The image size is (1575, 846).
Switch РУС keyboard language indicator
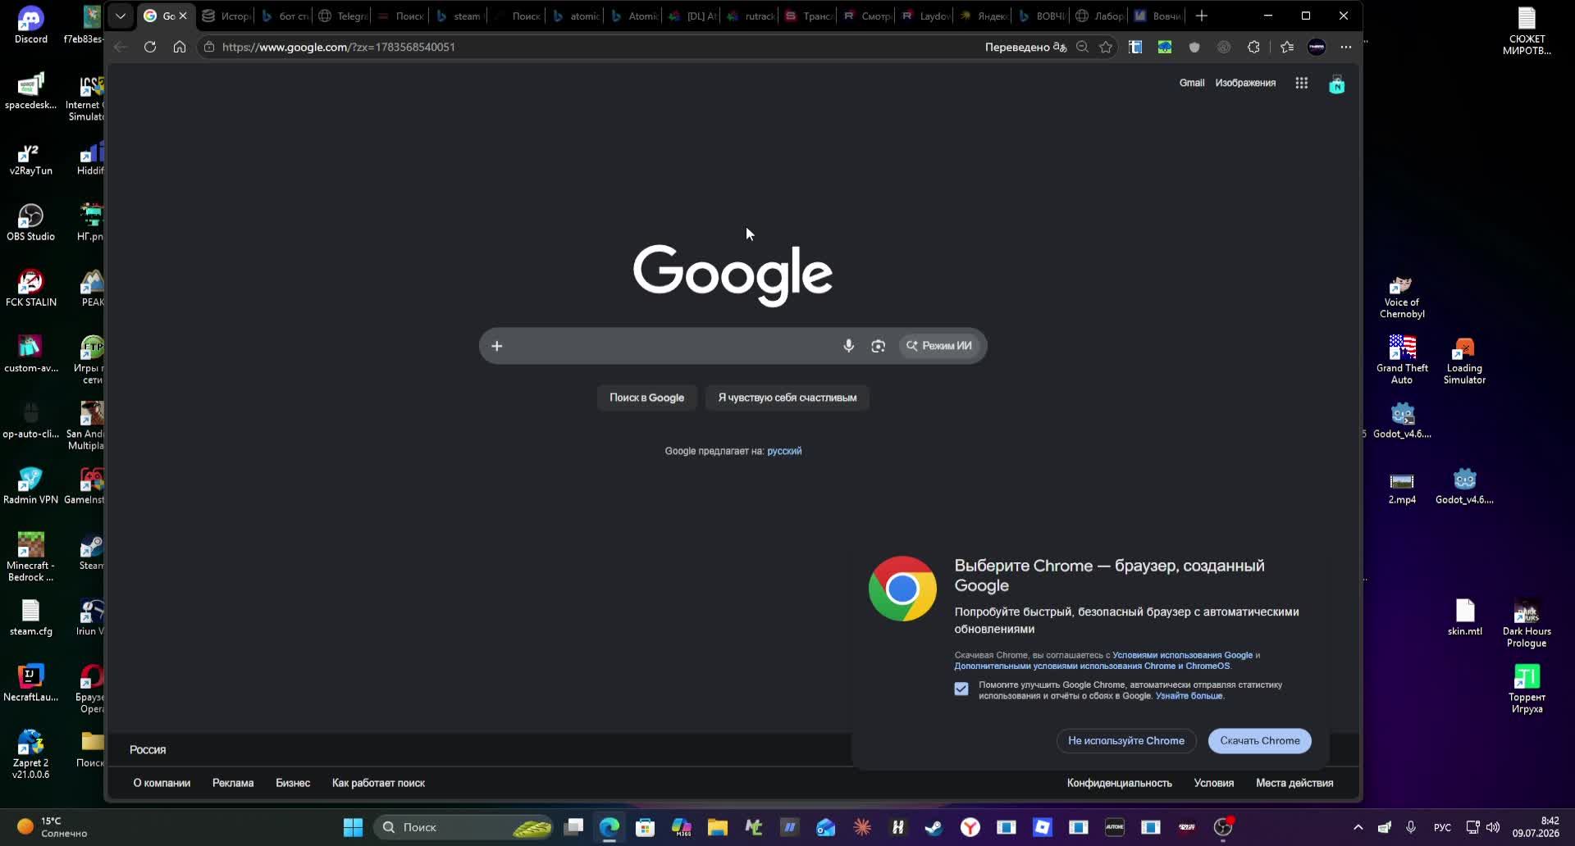pyautogui.click(x=1442, y=827)
